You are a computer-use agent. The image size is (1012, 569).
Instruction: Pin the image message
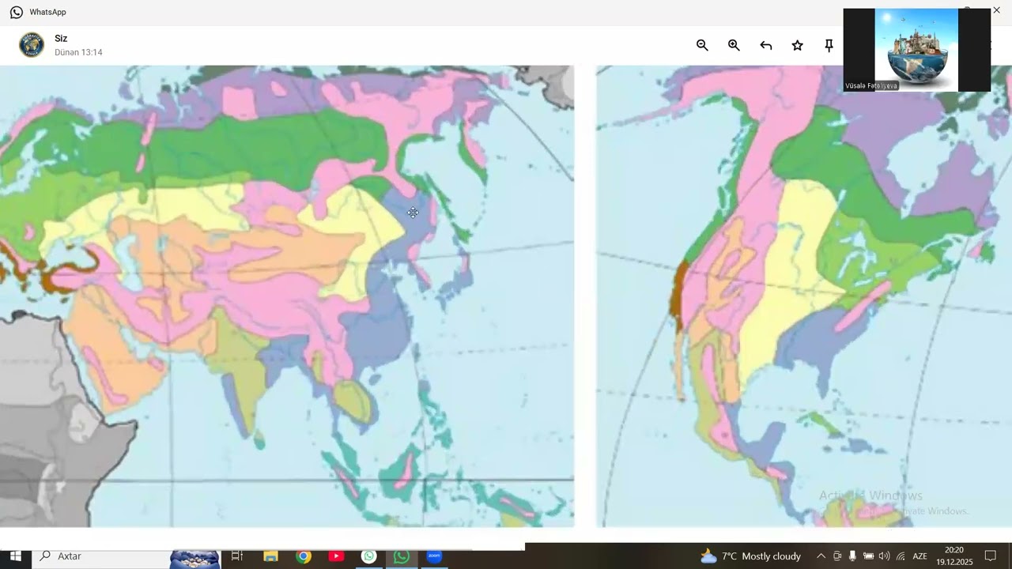pos(829,46)
